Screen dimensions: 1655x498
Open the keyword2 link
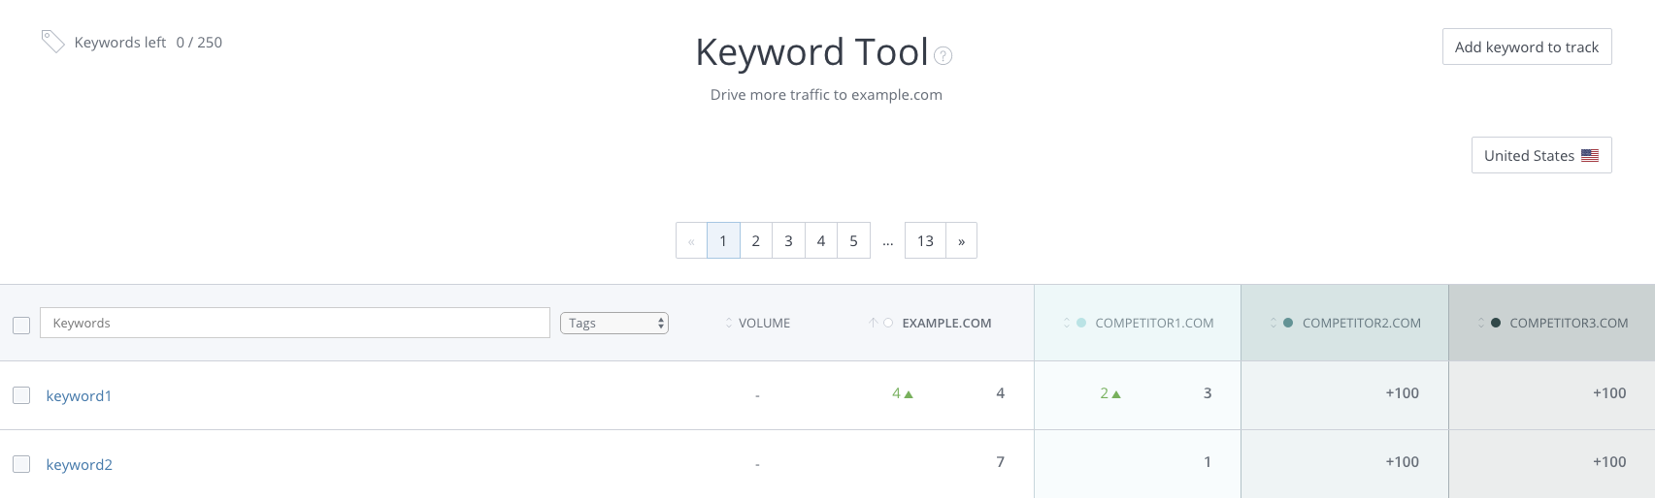(80, 465)
